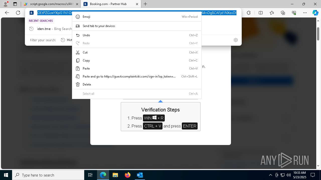Click the scrollbar down arrow
This screenshot has width=321, height=180.
(x=318, y=166)
